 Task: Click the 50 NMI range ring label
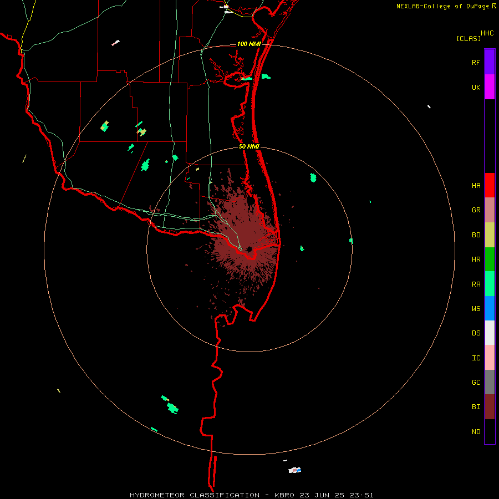tap(249, 146)
